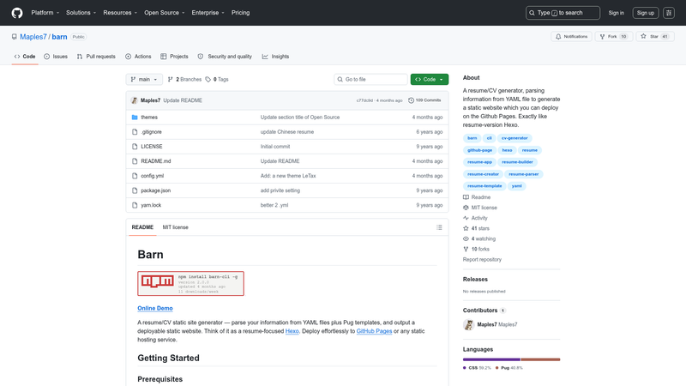Image resolution: width=686 pixels, height=386 pixels.
Task: Click the Sign in link
Action: [616, 13]
